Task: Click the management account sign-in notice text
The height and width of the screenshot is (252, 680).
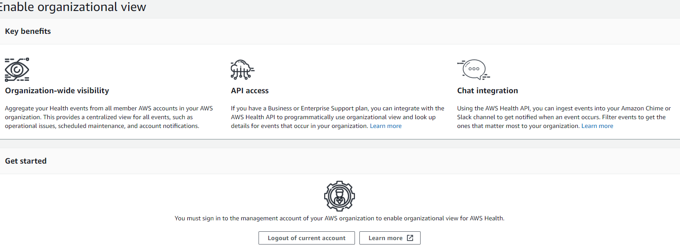Action: click(340, 218)
